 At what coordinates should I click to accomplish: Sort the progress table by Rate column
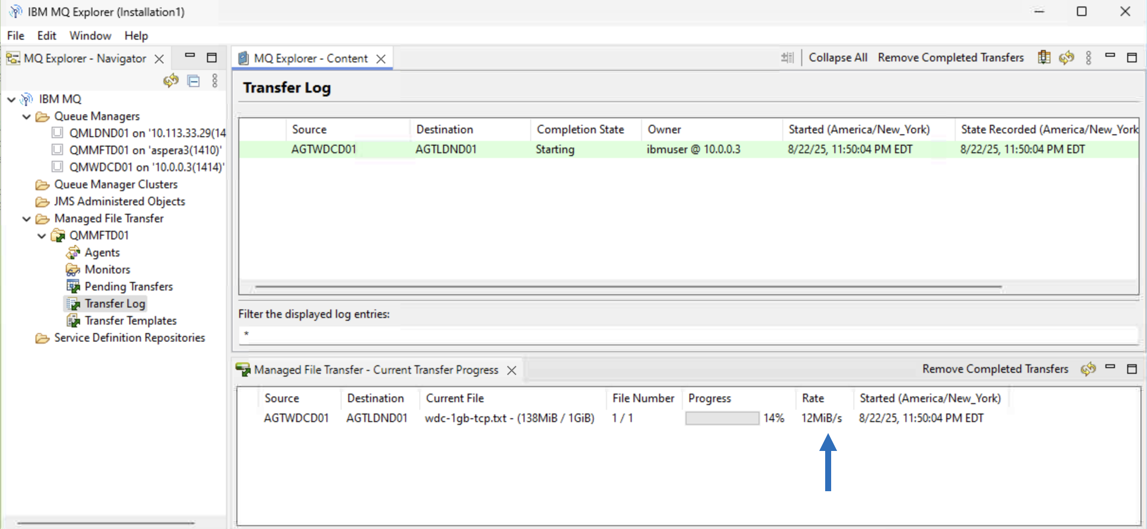pyautogui.click(x=825, y=398)
